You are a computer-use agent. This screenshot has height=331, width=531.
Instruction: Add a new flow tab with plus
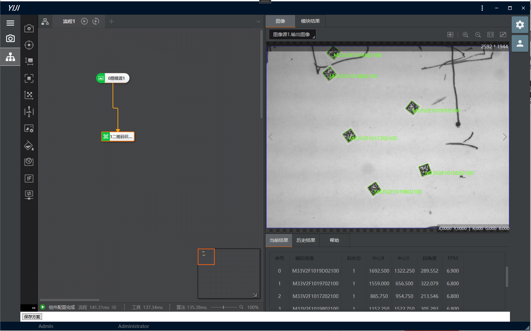click(112, 21)
